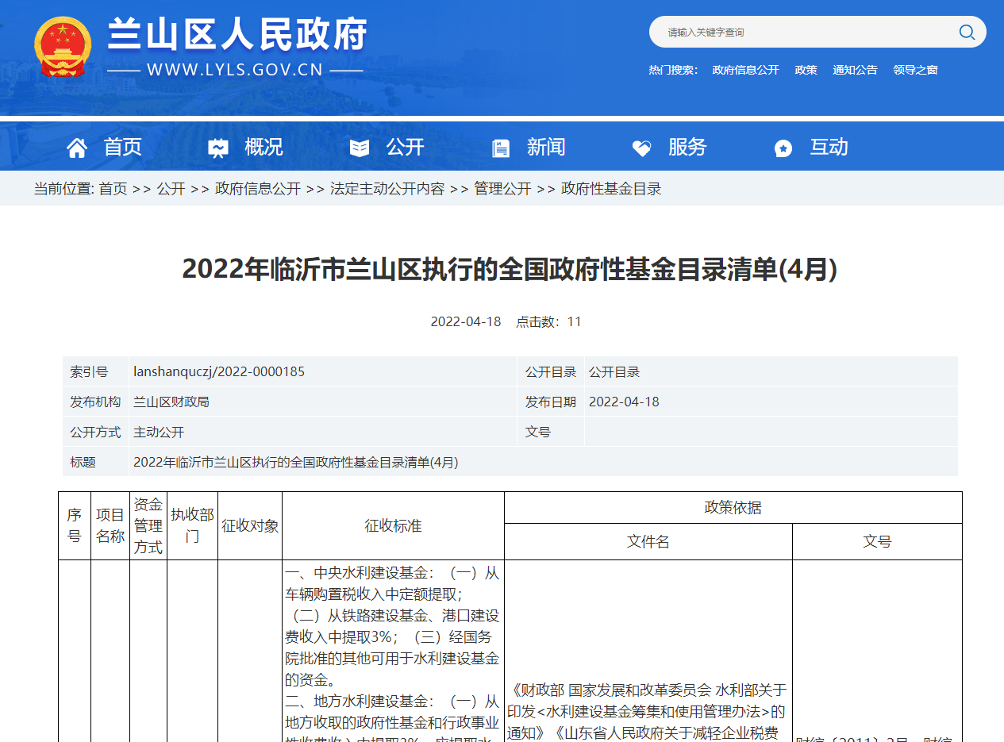Click the 服务 heart service icon

tap(641, 148)
